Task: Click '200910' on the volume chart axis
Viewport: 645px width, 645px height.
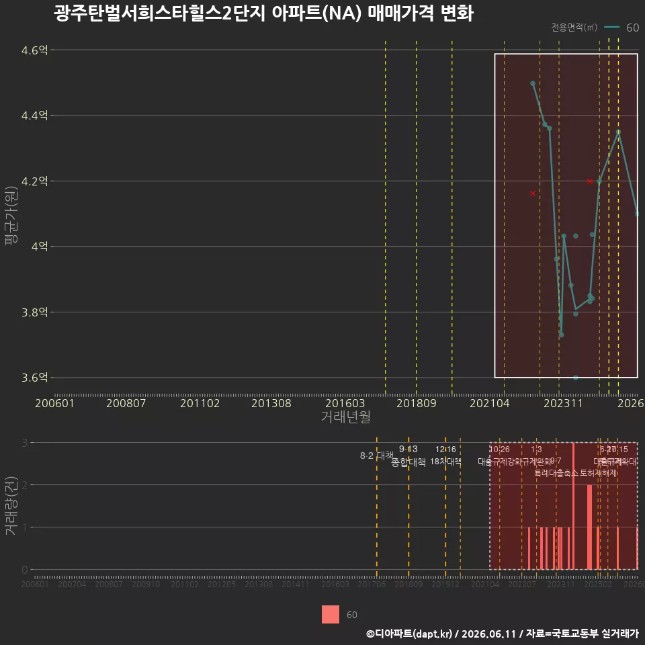Action: 146,584
